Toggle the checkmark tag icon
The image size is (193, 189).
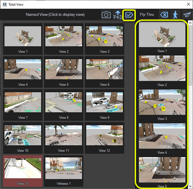point(129,15)
